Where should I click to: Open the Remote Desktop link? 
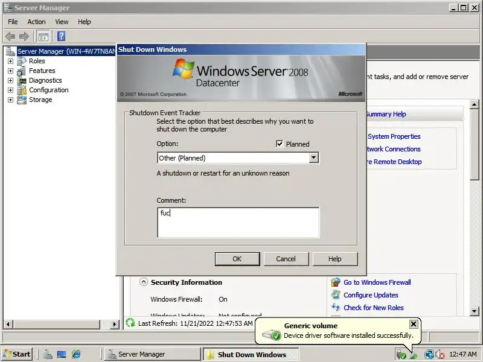(394, 162)
